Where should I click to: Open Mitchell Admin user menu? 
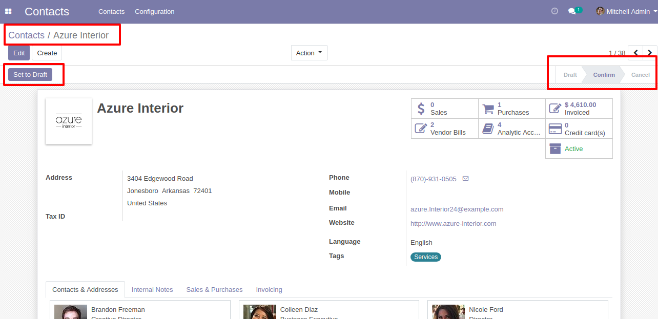(626, 11)
